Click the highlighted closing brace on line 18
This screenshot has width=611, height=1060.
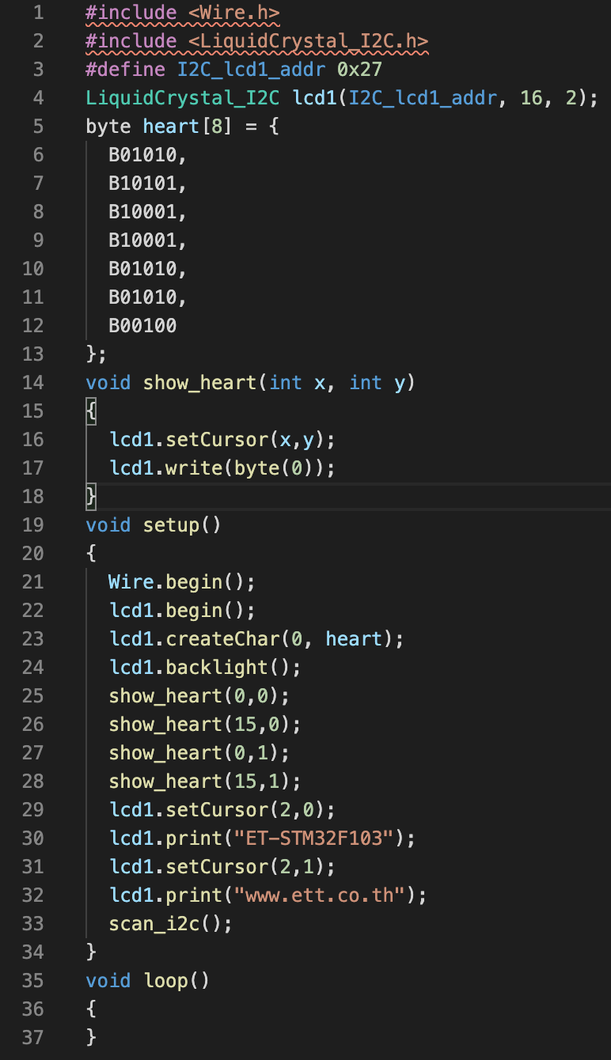click(x=91, y=497)
